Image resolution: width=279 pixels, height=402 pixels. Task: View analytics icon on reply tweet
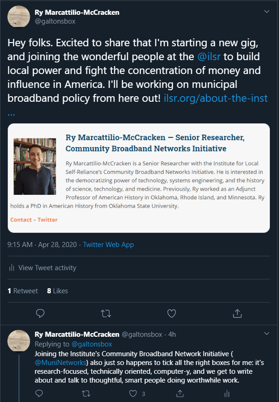tap(227, 394)
